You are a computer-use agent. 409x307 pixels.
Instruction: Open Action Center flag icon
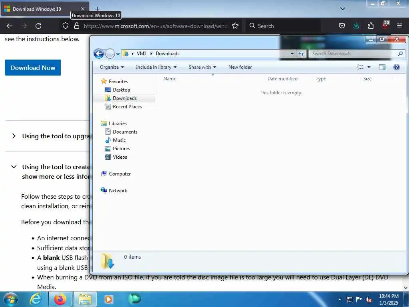(359, 299)
